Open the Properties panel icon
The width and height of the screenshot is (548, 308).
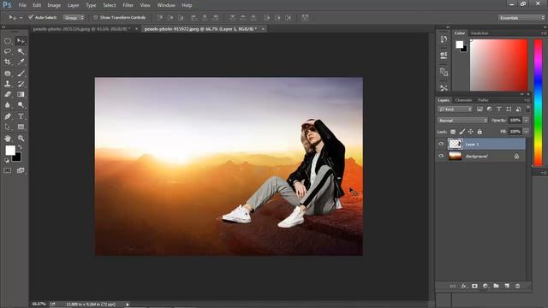[444, 55]
